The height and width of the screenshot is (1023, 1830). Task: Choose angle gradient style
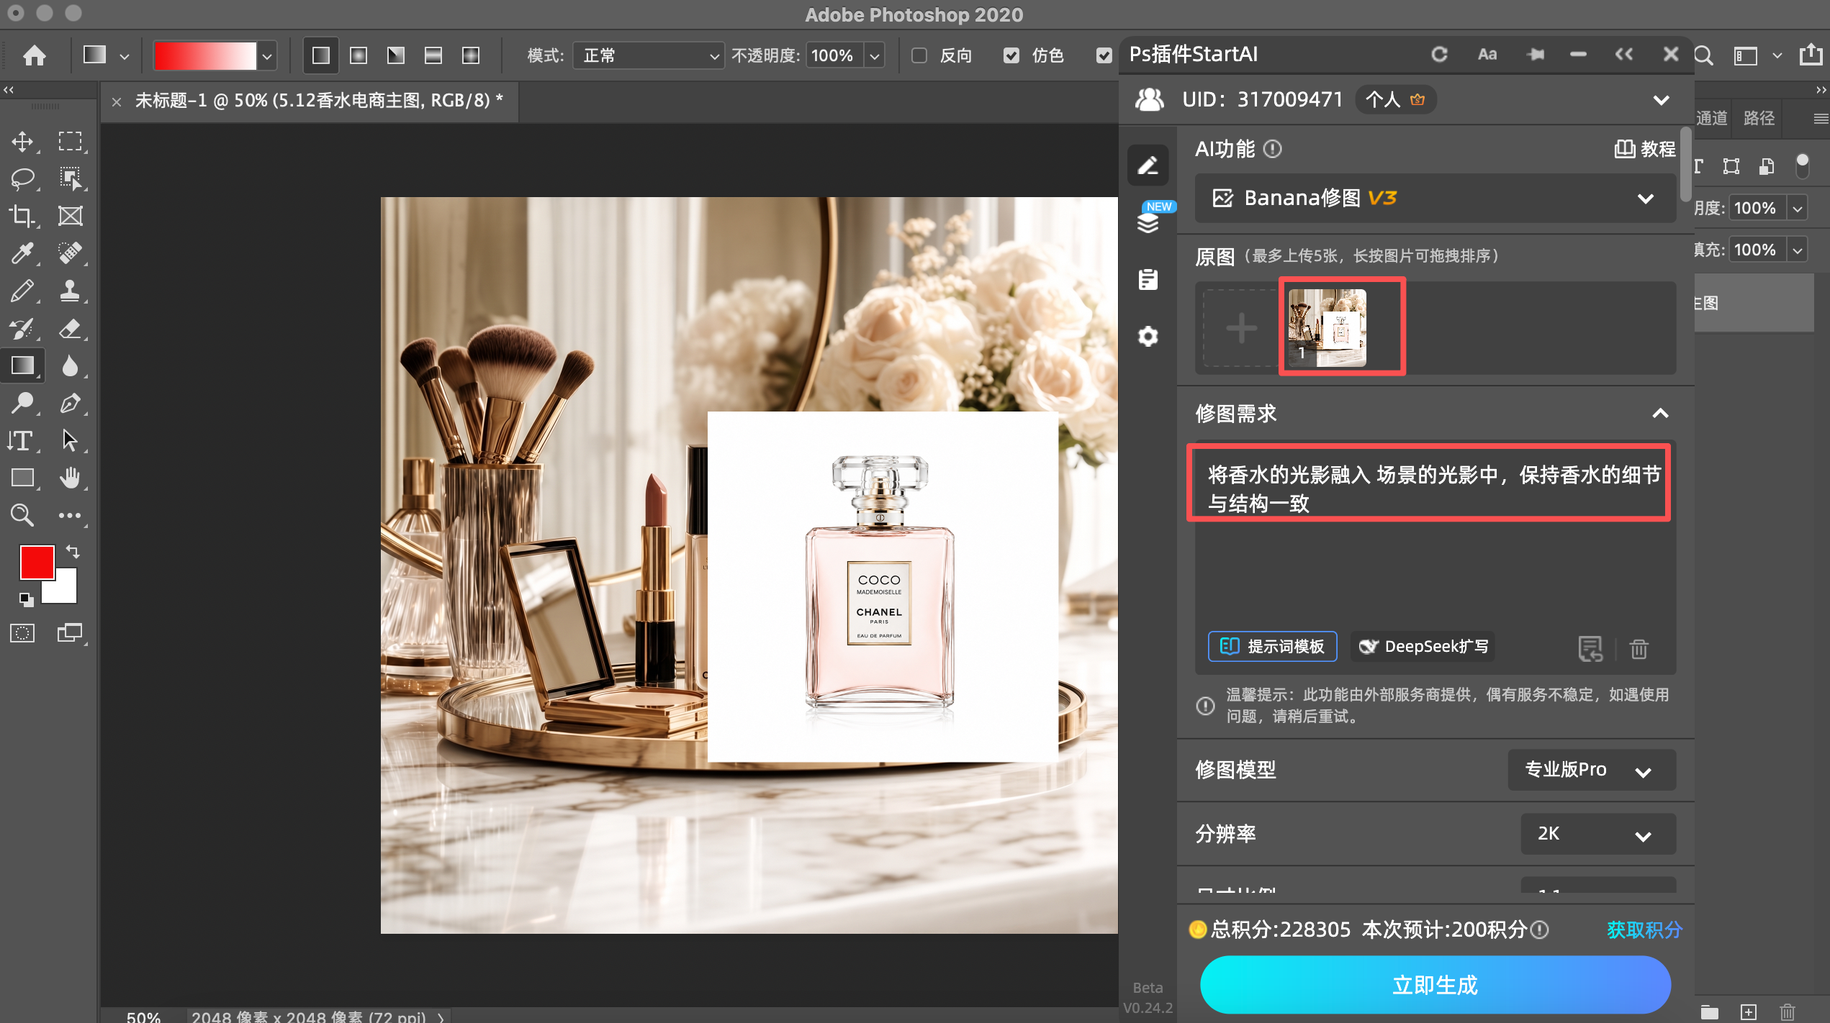396,55
